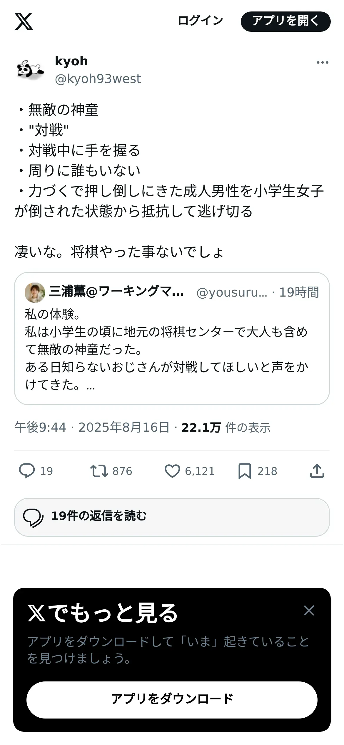Click the 22.1万 件の表示 view count

tap(226, 428)
